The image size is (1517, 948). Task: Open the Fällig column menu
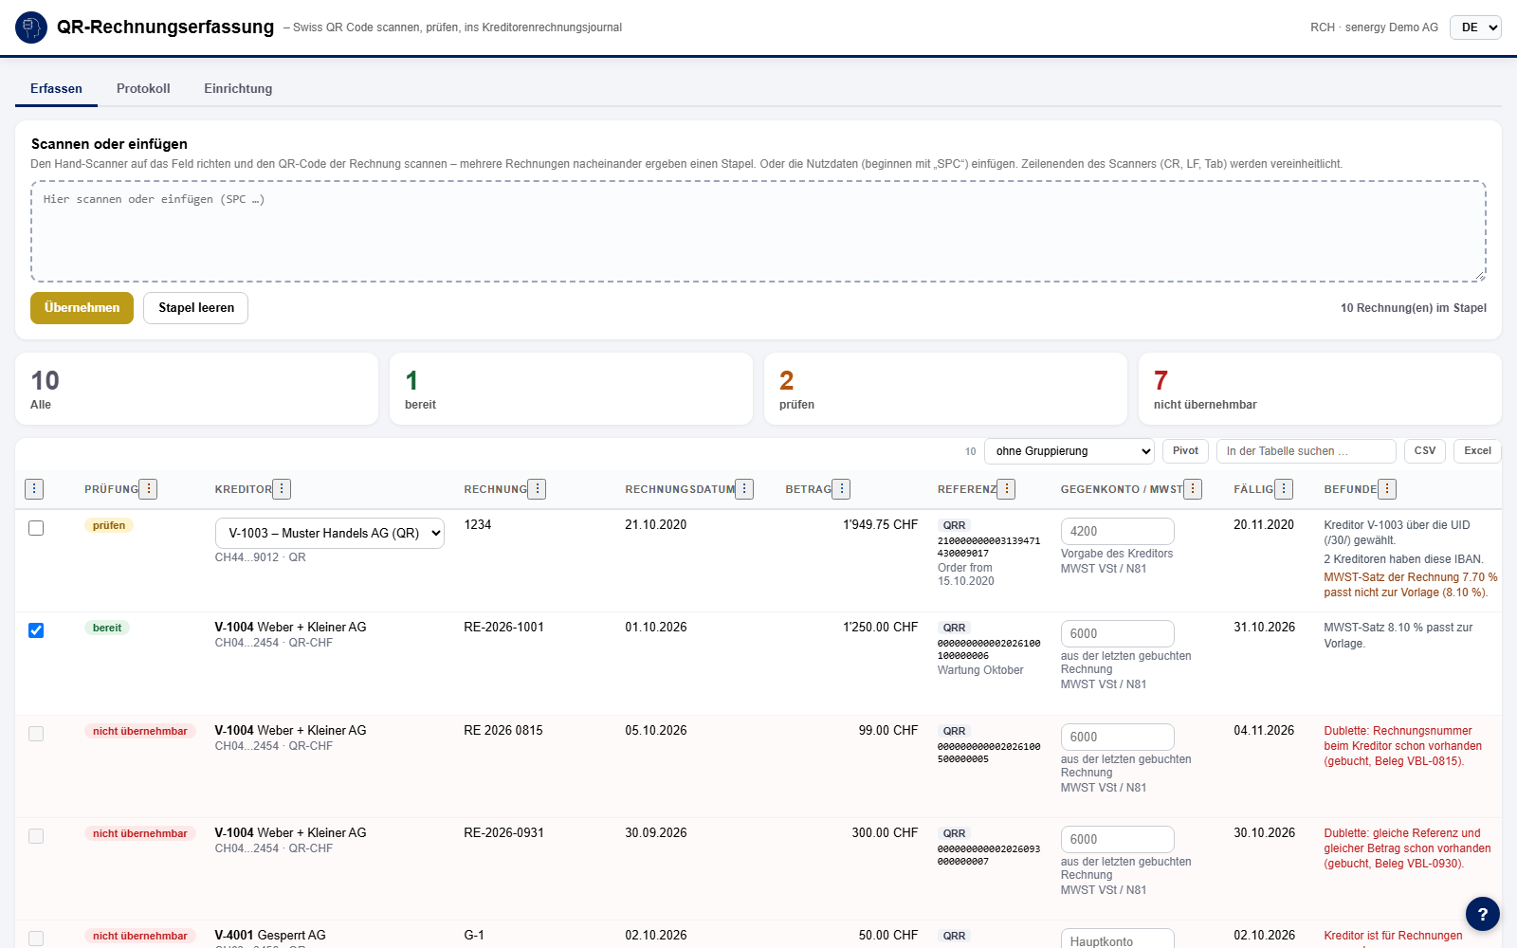[x=1284, y=489]
